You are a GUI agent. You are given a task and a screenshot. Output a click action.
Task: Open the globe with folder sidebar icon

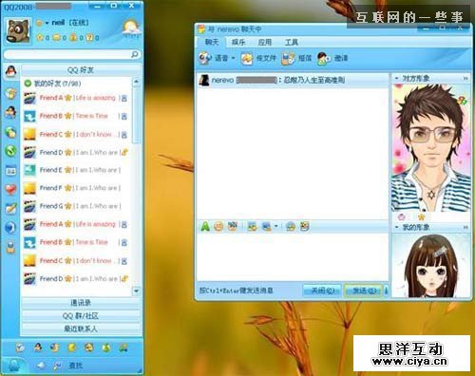[x=11, y=132]
